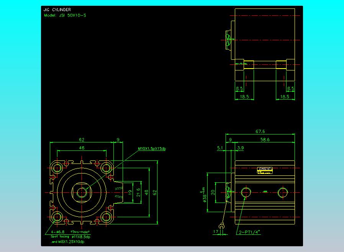Select the 67.6 overall length dimension
The image size is (344, 252).
pyautogui.click(x=260, y=131)
